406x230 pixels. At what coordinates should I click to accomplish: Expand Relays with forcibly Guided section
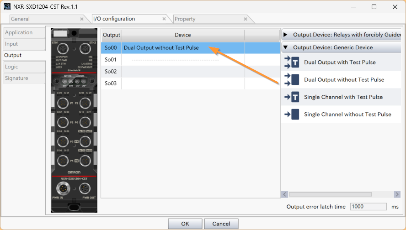(285, 35)
